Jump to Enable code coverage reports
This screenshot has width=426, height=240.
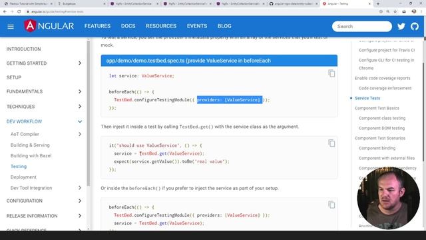coord(383,78)
